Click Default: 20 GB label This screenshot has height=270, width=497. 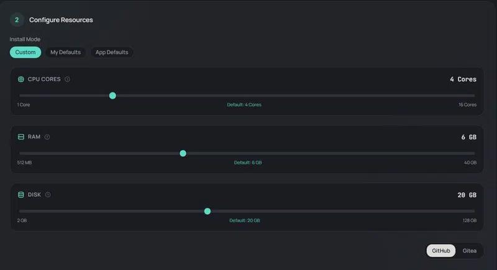coord(245,220)
